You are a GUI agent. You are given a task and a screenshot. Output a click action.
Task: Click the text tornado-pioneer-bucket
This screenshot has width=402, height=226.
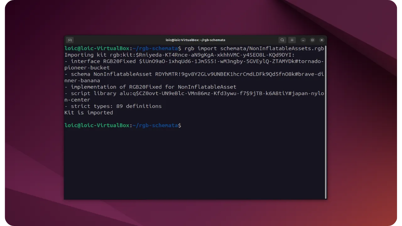[x=87, y=67]
